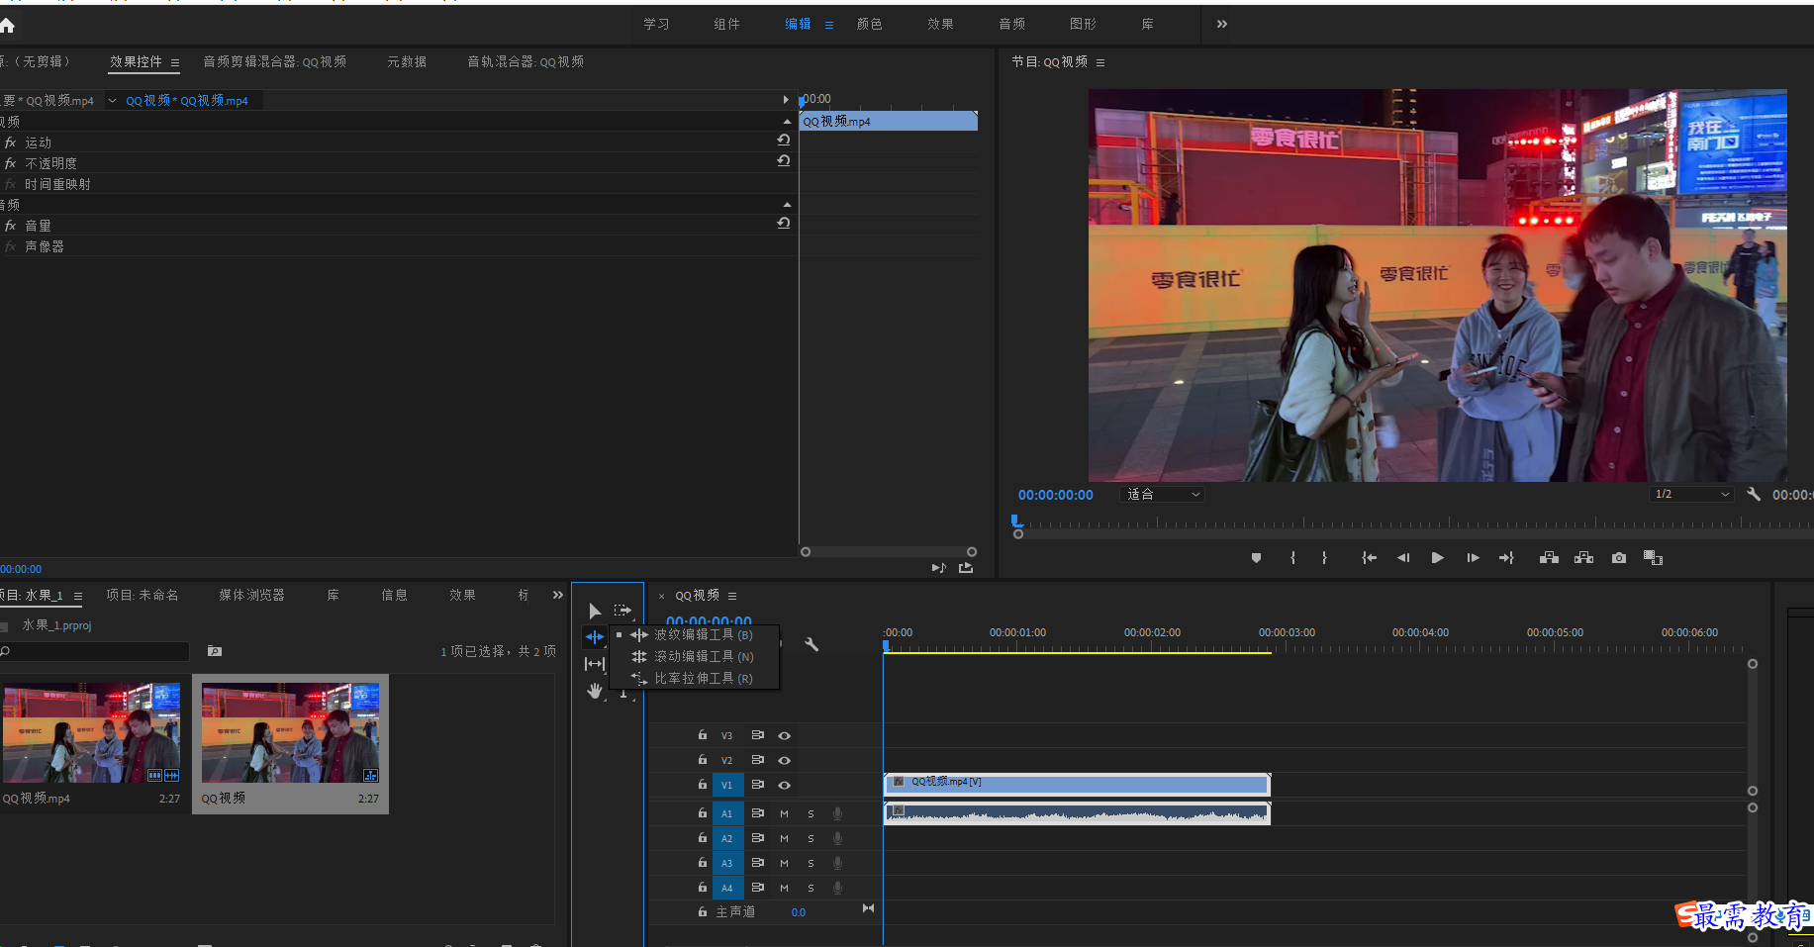The width and height of the screenshot is (1814, 947).
Task: Toggle track targeting for A4
Action: [x=726, y=888]
